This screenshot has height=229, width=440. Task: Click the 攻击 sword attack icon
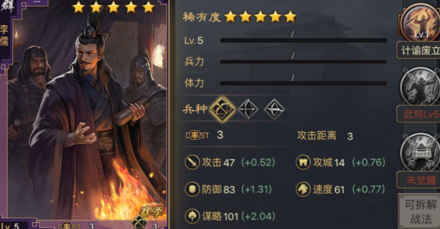pos(192,162)
